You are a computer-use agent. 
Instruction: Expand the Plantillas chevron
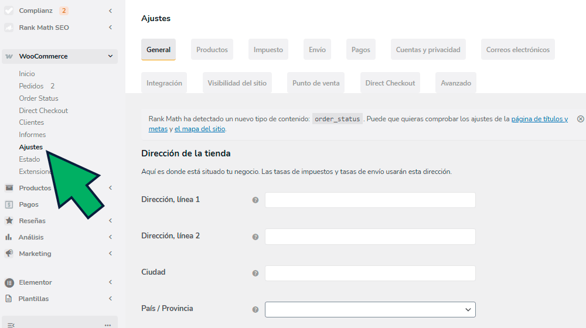(x=111, y=298)
